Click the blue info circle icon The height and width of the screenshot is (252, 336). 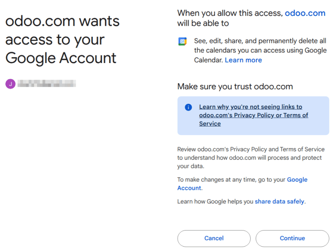[x=188, y=107]
